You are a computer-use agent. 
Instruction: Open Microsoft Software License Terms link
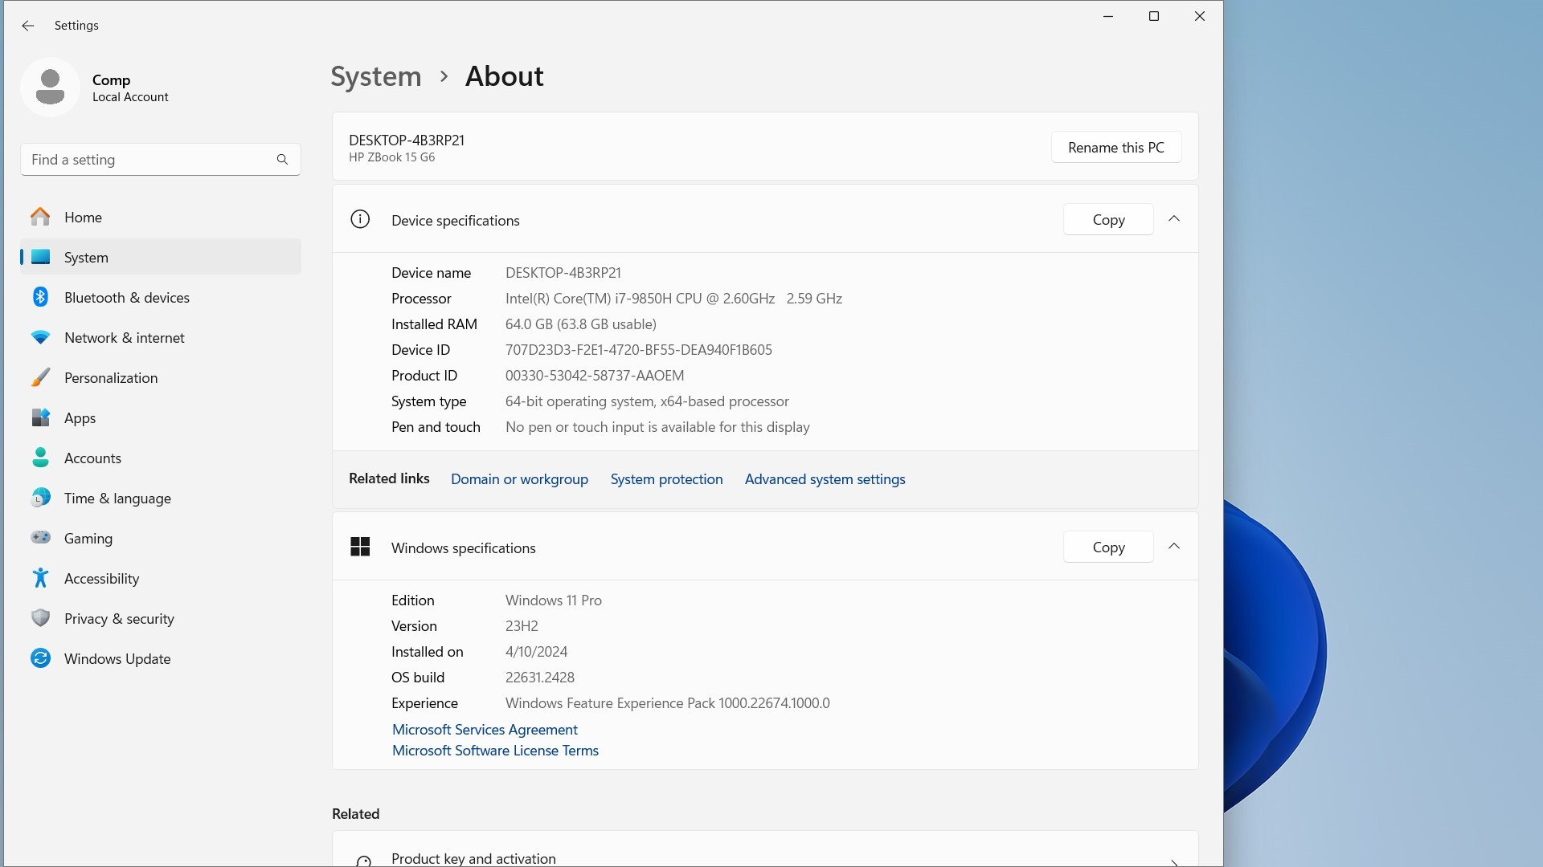pos(495,751)
